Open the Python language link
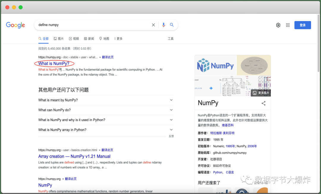Screen dimensions: 321x194 (218, 172)
